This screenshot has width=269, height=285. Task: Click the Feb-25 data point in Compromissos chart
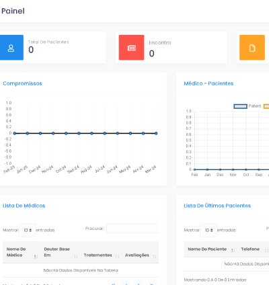pos(15,133)
